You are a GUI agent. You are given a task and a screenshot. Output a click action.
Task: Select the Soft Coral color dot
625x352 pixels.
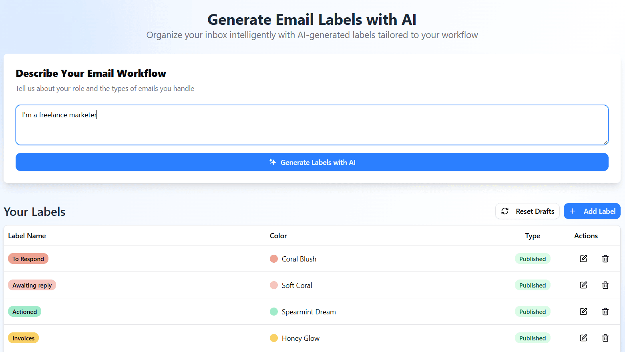[x=274, y=285]
